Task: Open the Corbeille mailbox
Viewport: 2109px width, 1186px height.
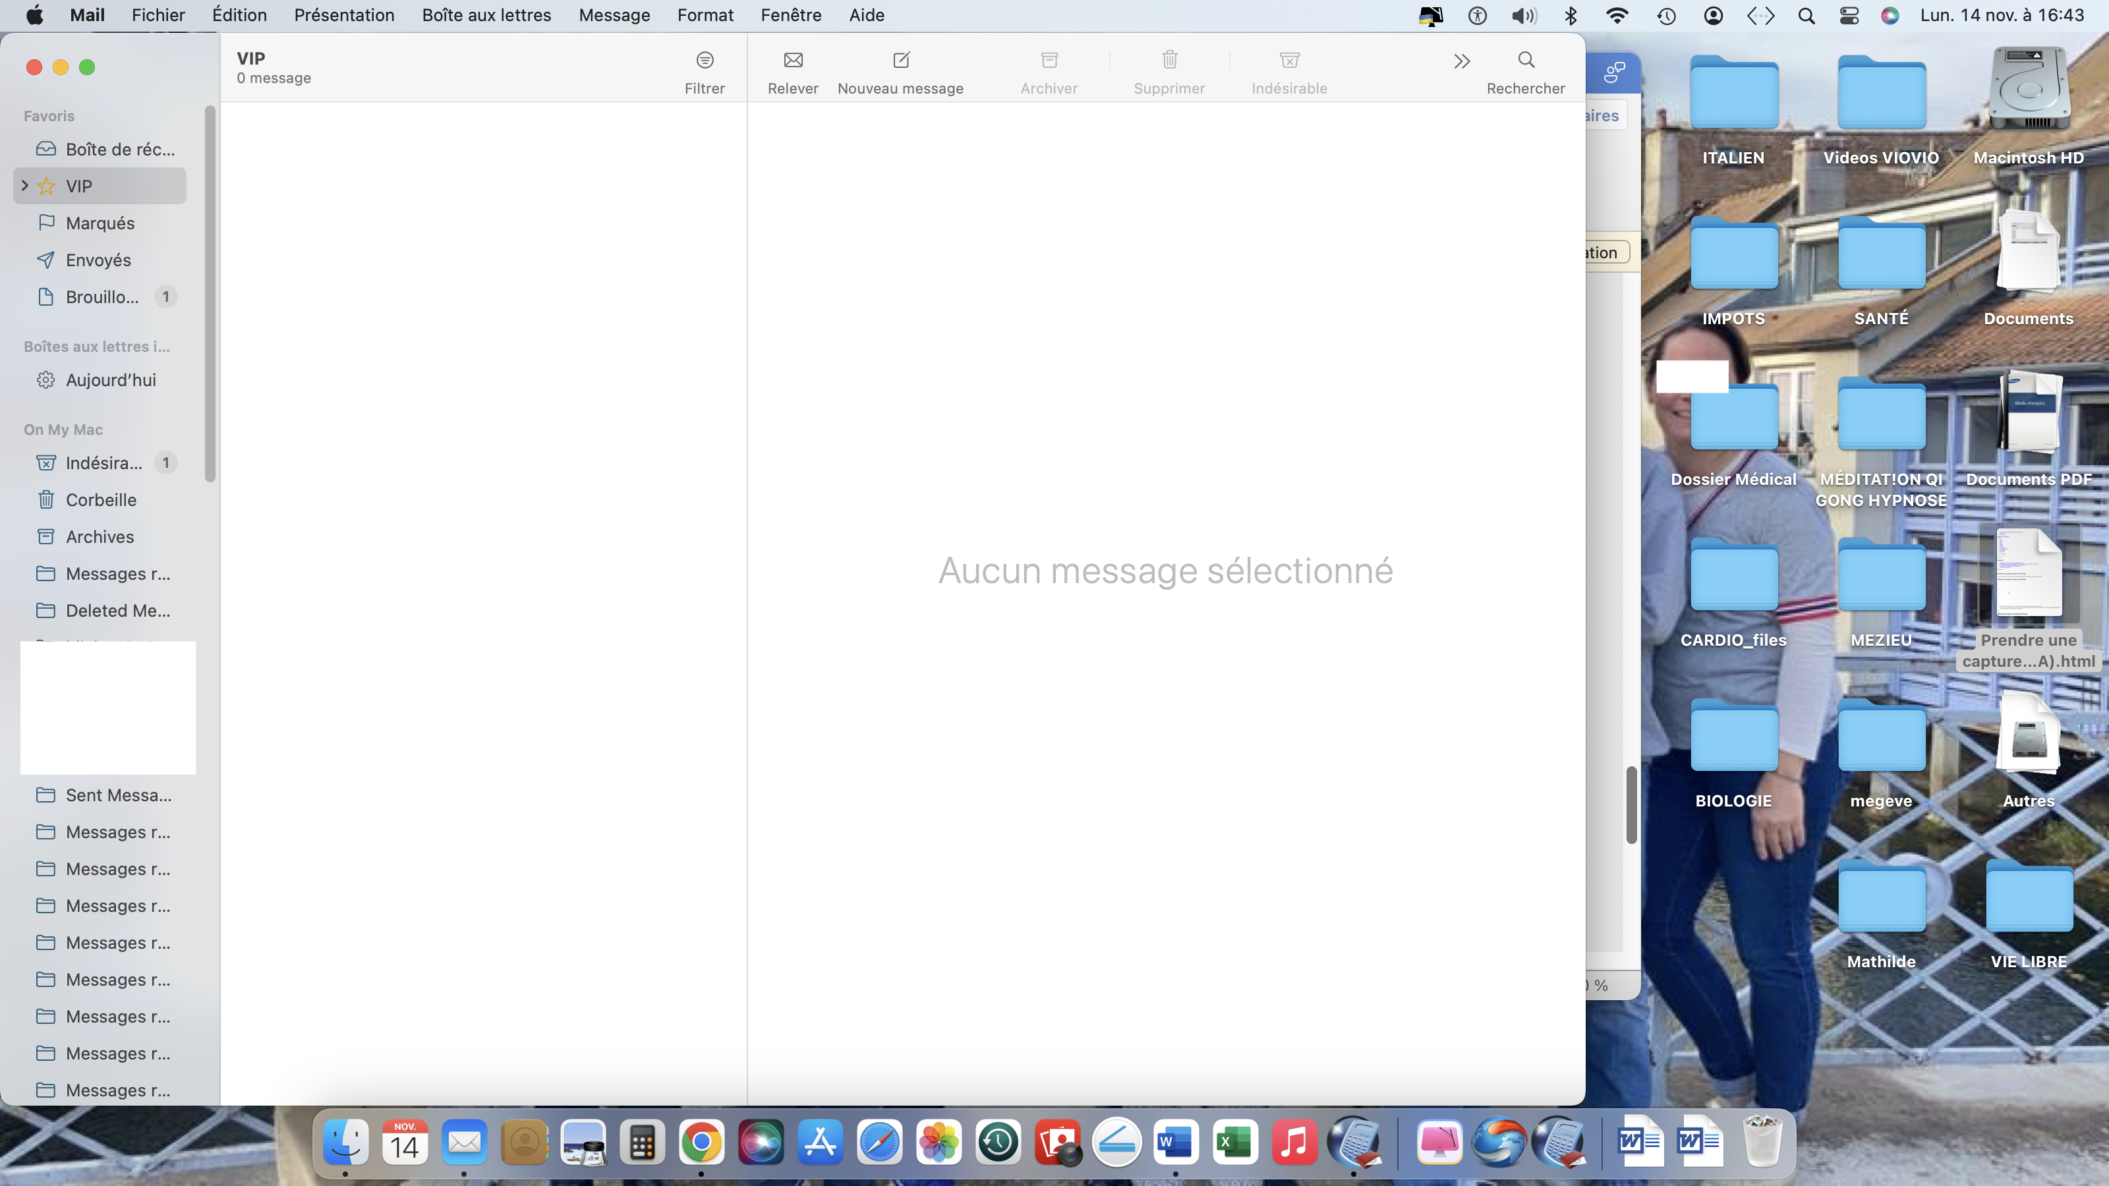Action: point(101,500)
